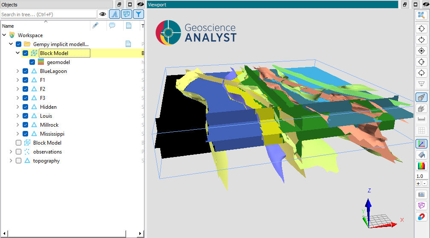Toggle the colored axes display icon
430x238 pixels.
click(x=421, y=144)
